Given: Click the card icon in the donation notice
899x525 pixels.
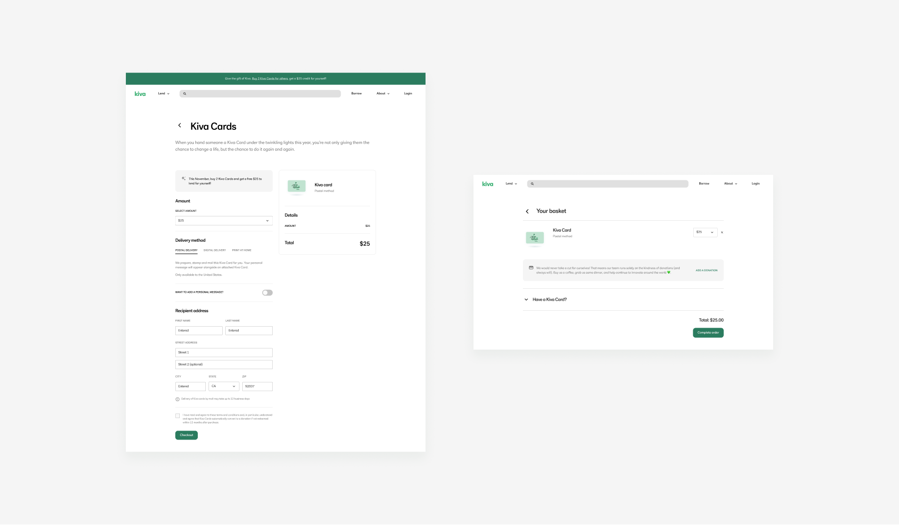Looking at the screenshot, I should click(531, 268).
